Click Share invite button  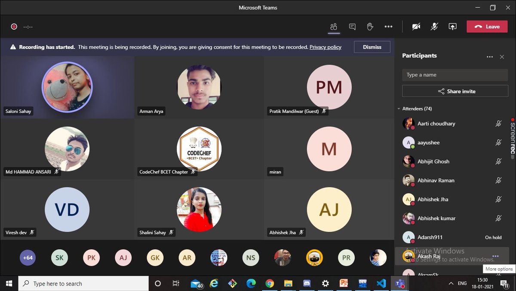point(455,91)
